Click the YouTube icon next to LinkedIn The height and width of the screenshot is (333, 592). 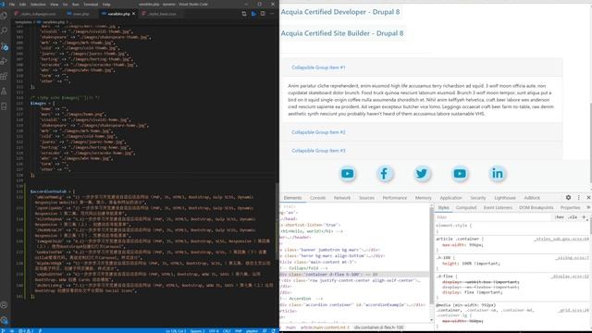pos(460,174)
